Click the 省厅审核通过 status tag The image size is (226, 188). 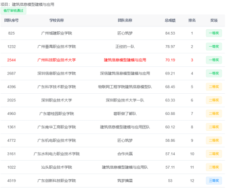coord(13,11)
